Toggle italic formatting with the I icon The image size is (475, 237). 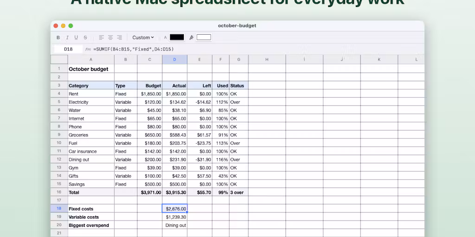point(67,37)
